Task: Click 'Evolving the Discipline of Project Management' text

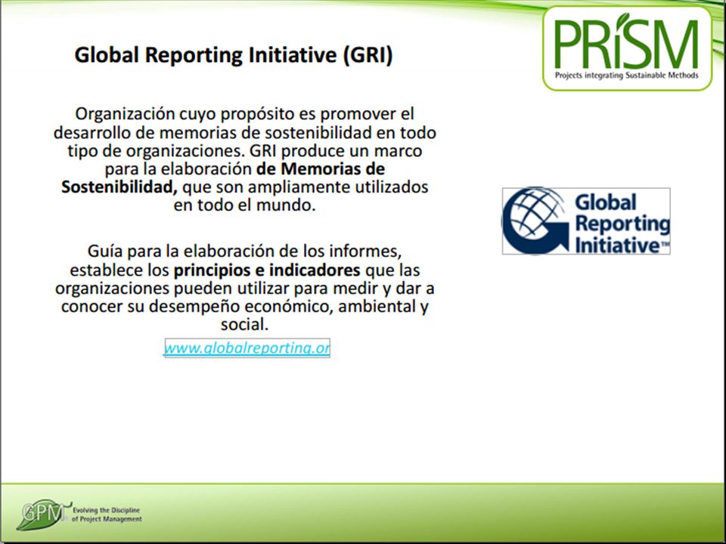Action: (x=107, y=515)
